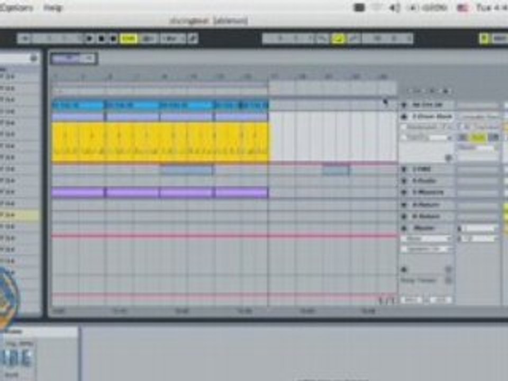Click the loop brace above the clips
The image size is (508, 381).
pyautogui.click(x=160, y=86)
